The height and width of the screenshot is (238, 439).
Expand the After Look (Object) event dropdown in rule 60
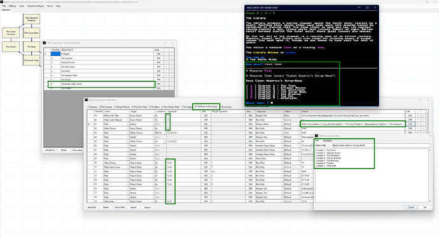[128, 120]
